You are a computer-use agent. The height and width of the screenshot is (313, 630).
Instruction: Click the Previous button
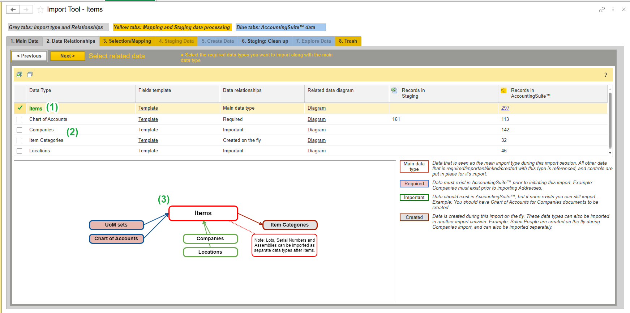coord(29,56)
